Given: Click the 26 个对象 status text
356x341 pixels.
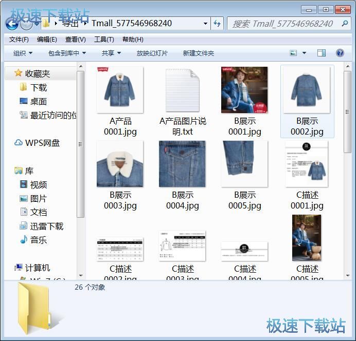Looking at the screenshot, I should (x=90, y=287).
